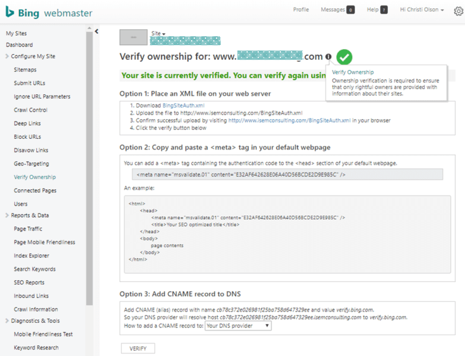Select Verify Ownership in sidebar
465x356 pixels.
pyautogui.click(x=34, y=177)
